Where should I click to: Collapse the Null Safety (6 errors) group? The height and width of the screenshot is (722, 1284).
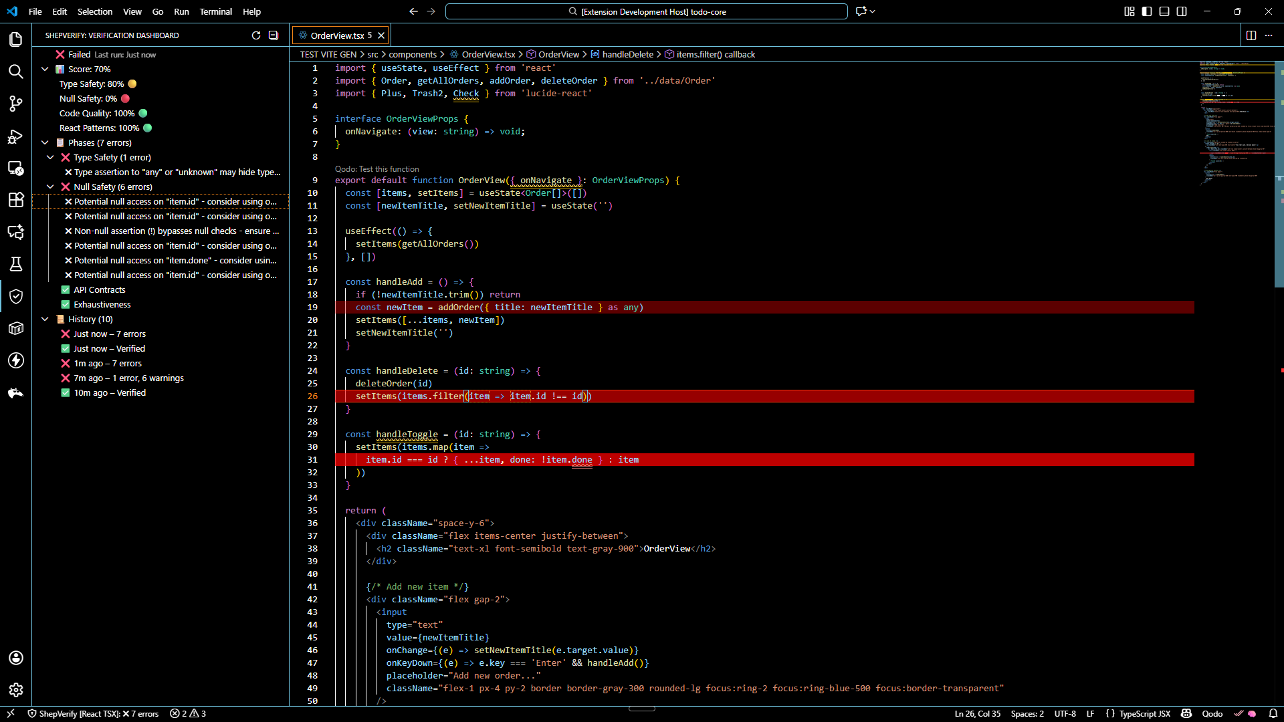click(51, 187)
